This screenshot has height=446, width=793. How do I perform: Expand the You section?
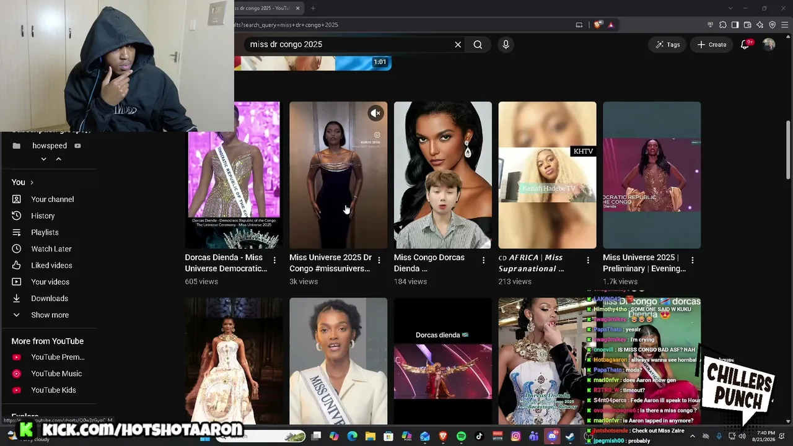coord(22,182)
